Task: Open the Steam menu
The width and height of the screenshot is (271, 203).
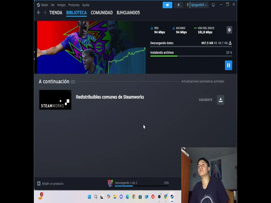Action: pyautogui.click(x=44, y=5)
